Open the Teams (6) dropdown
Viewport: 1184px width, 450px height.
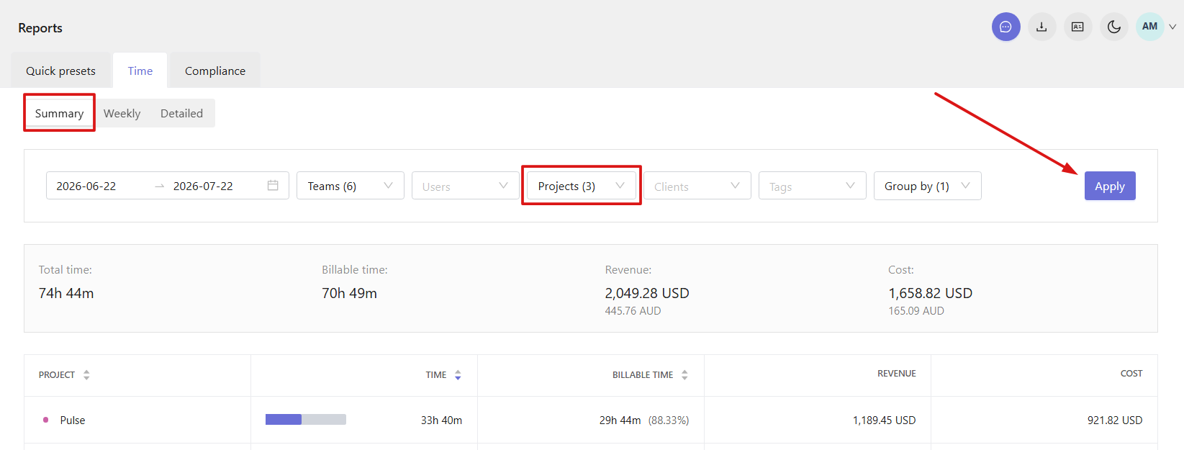pos(351,186)
